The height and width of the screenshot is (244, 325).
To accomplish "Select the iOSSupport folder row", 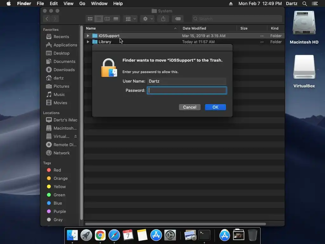I will coord(184,36).
